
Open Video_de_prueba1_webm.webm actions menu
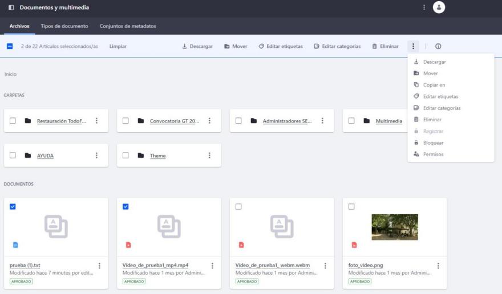click(x=325, y=266)
